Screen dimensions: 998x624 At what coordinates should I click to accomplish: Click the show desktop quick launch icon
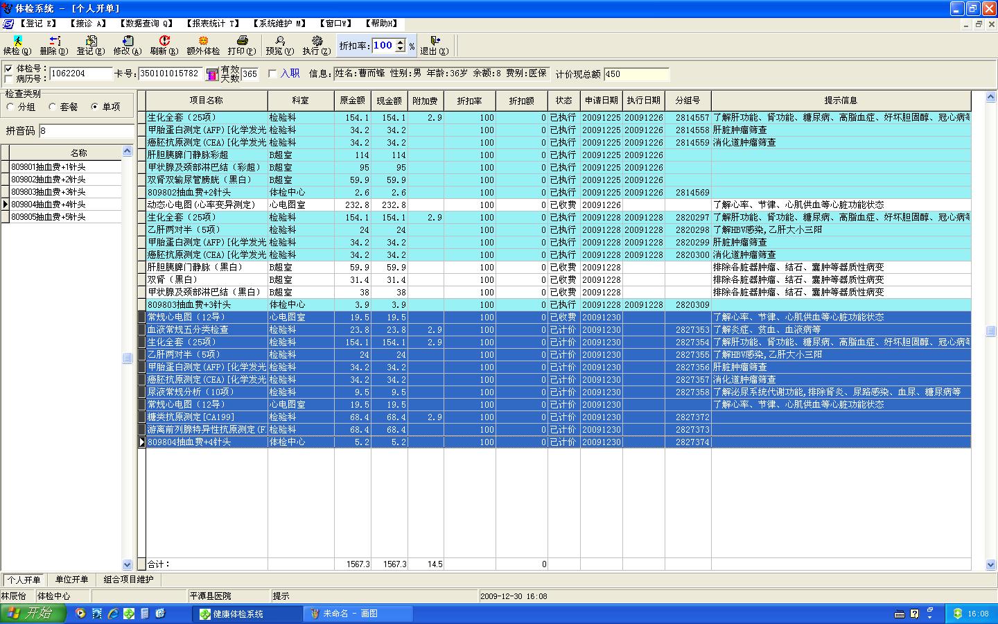(161, 614)
